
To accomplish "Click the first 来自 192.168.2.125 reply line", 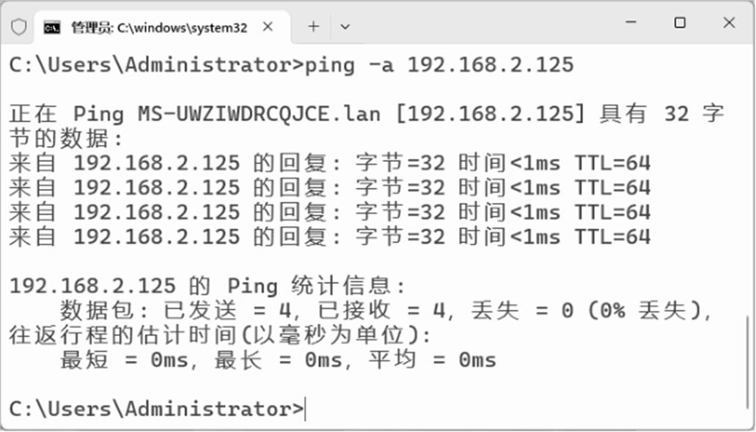I will (329, 163).
